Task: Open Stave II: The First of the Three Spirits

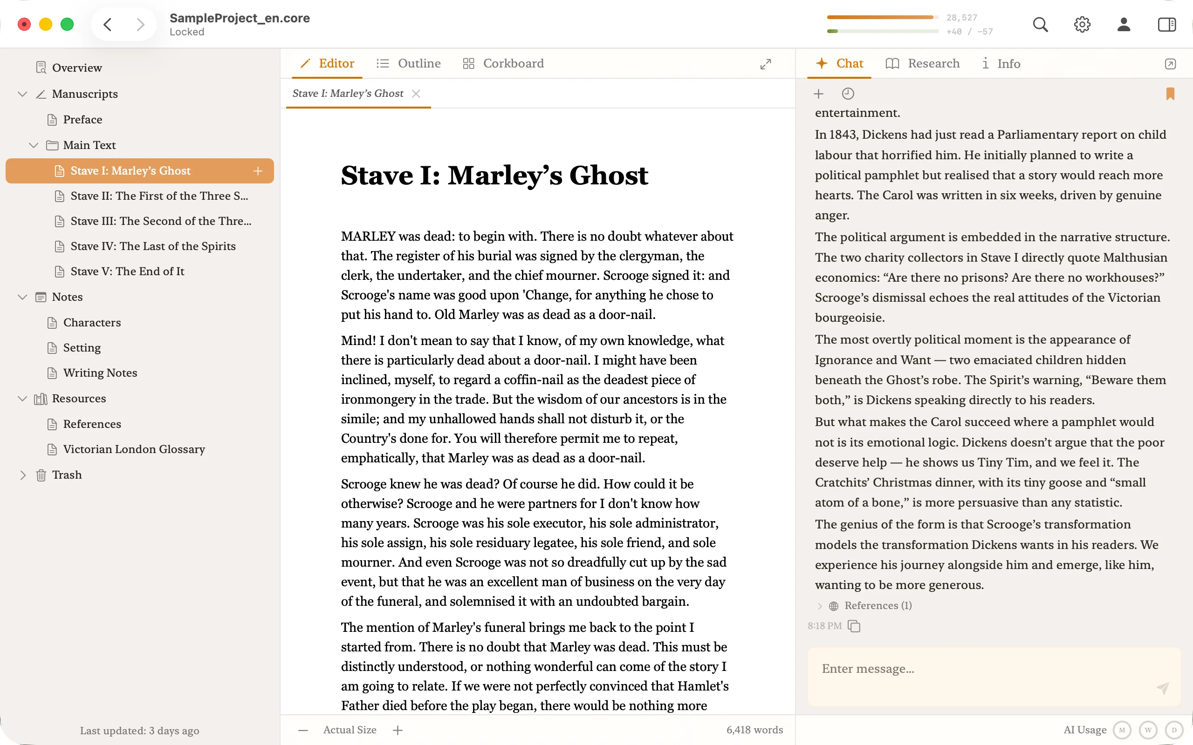Action: [x=159, y=196]
